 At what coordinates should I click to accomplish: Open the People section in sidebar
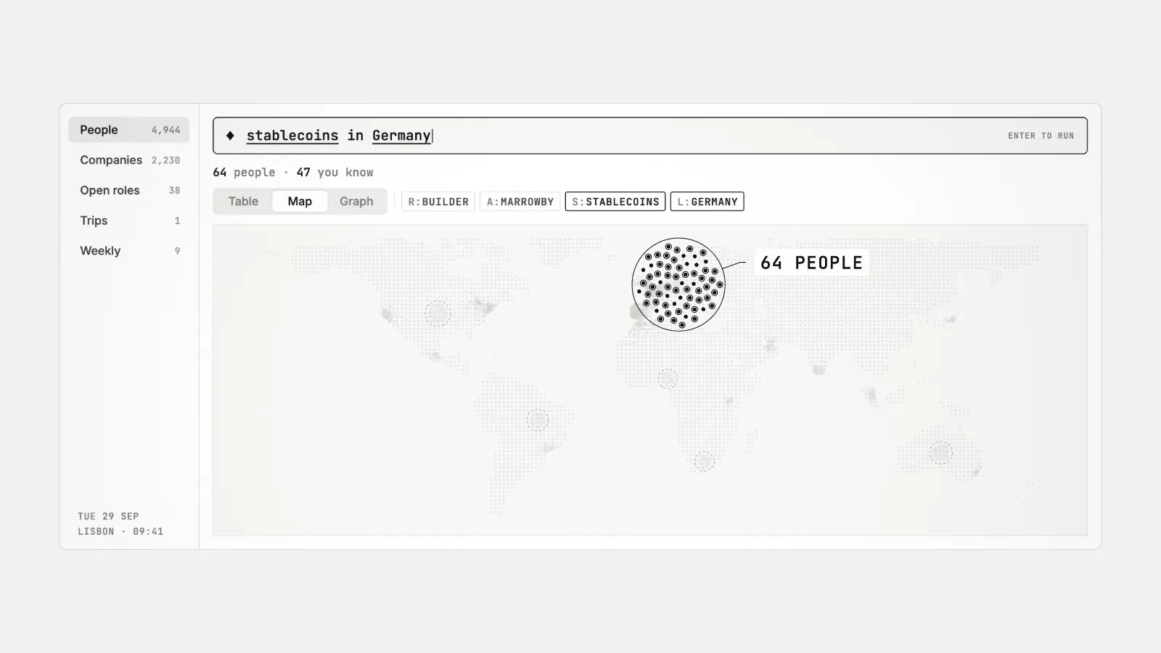coord(128,130)
